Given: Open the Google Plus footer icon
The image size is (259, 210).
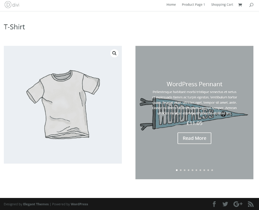Looking at the screenshot, I should click(238, 204).
